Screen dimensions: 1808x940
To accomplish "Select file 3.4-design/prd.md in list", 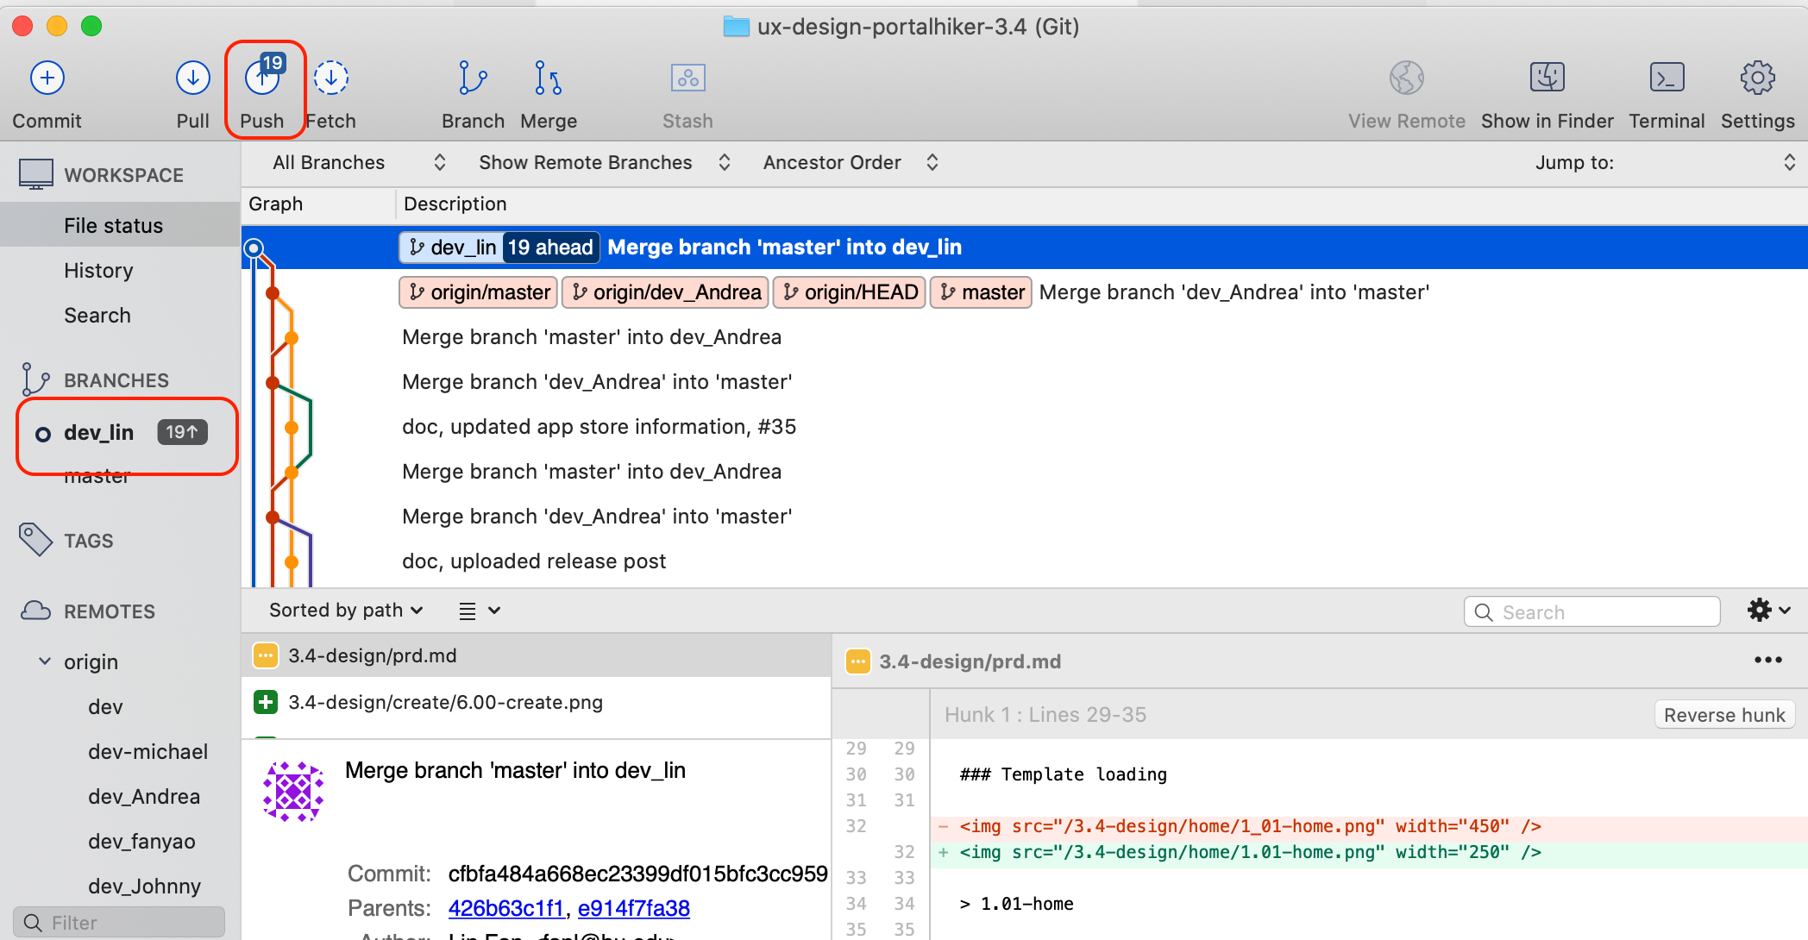I will click(x=537, y=656).
